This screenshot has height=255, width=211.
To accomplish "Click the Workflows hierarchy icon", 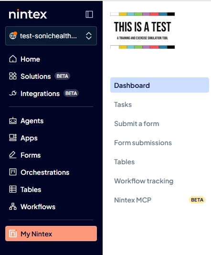I will [x=13, y=207].
